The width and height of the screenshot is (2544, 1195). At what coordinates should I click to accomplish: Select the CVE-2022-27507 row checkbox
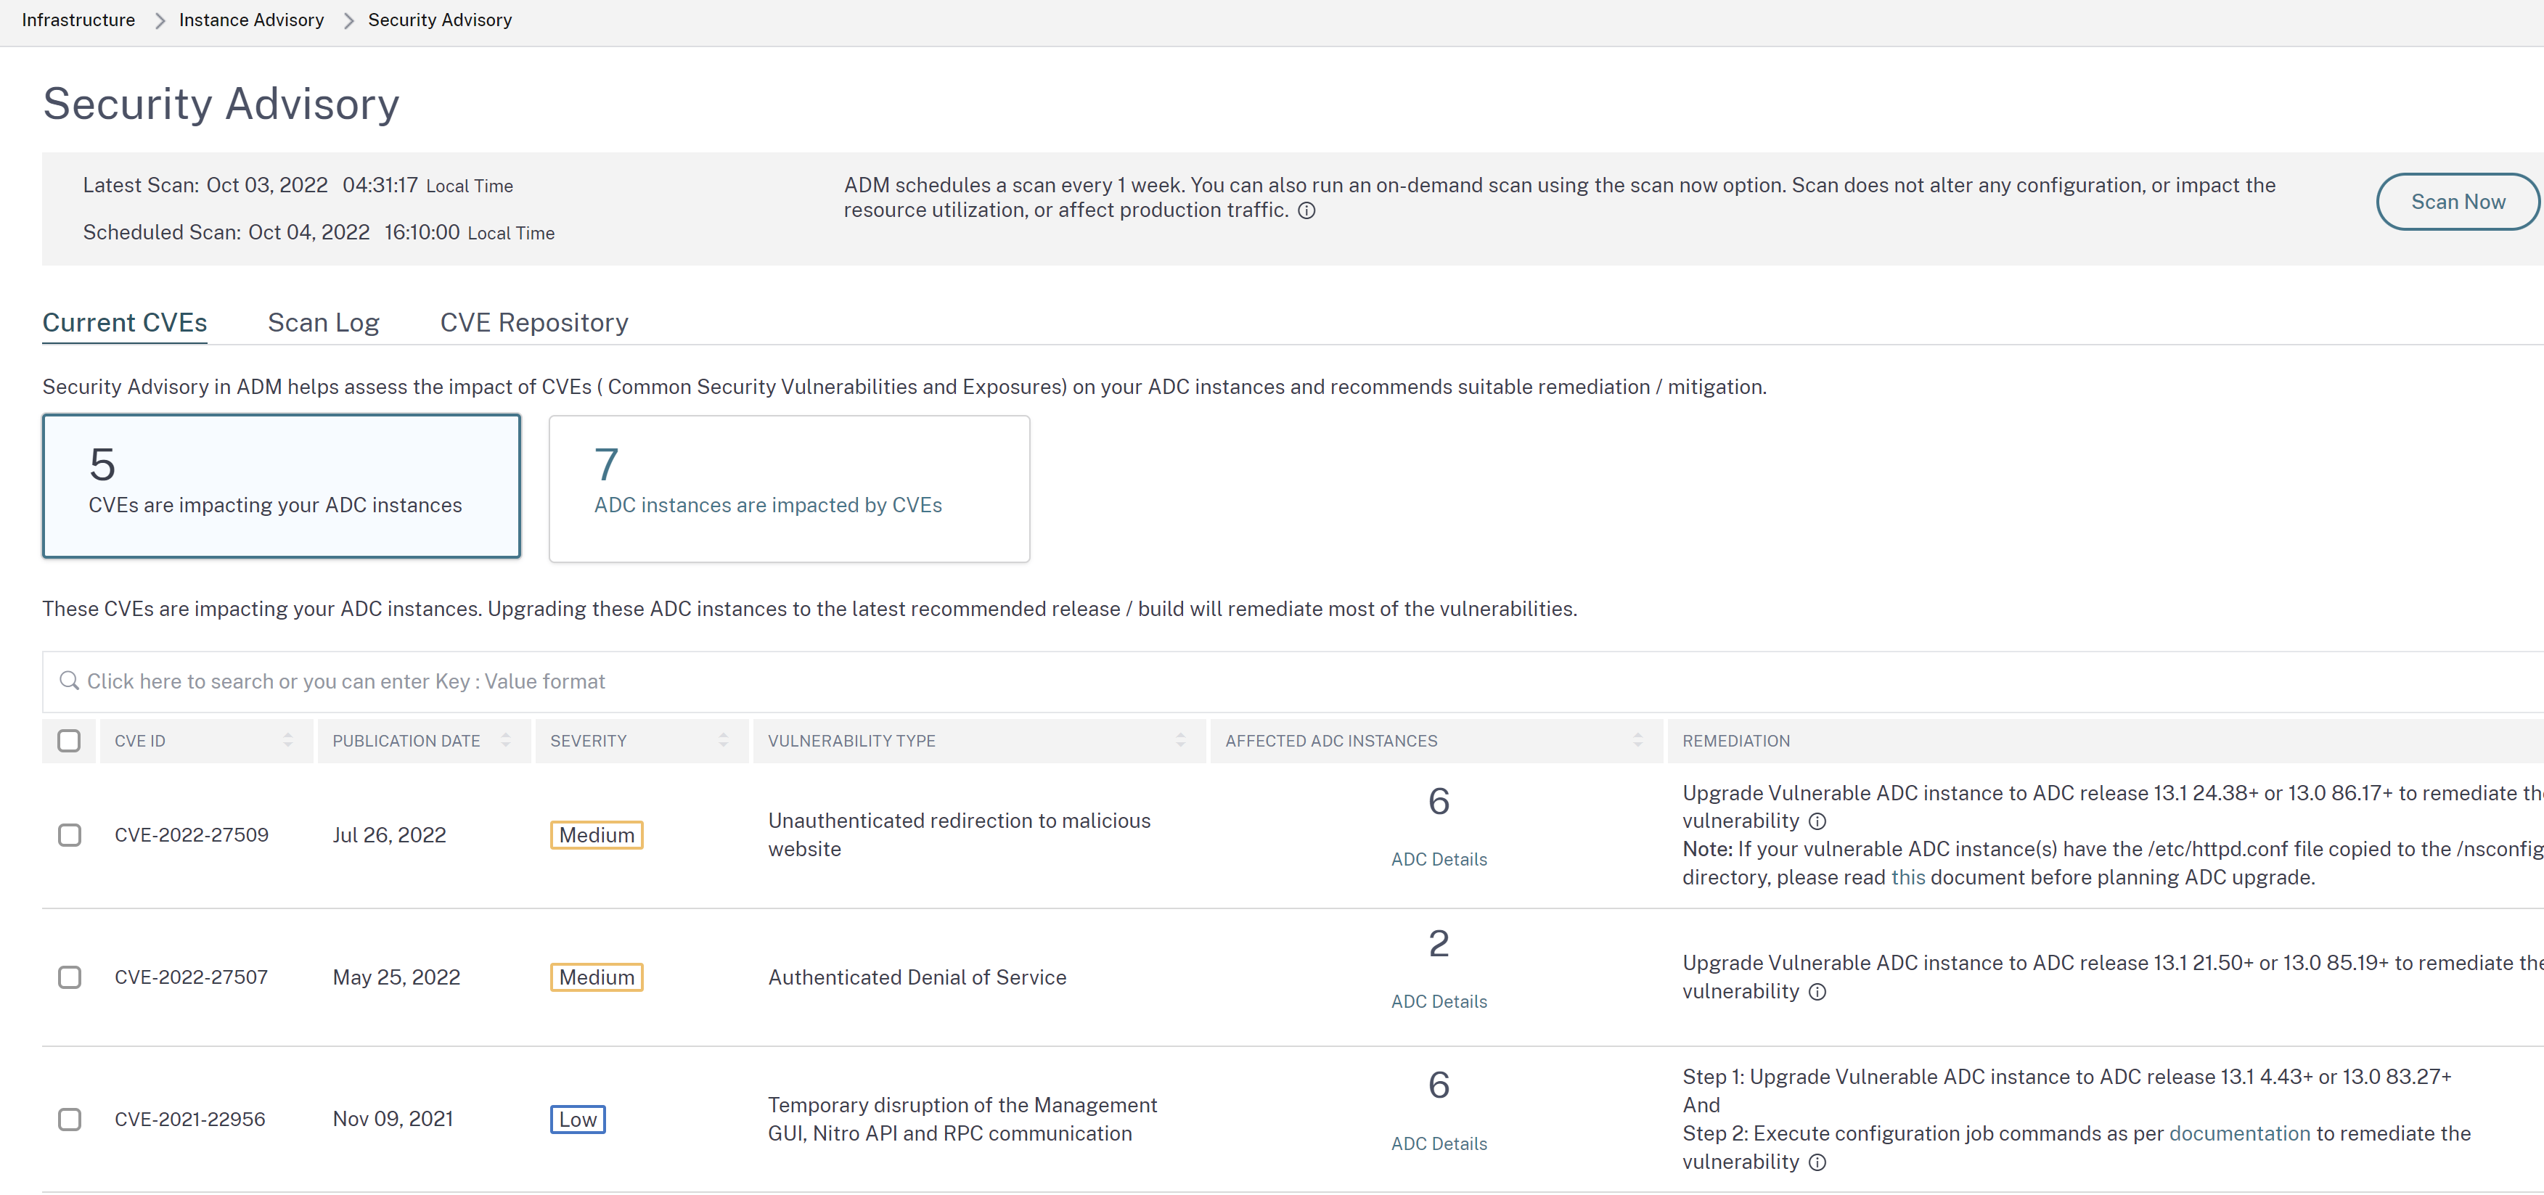pos(69,978)
